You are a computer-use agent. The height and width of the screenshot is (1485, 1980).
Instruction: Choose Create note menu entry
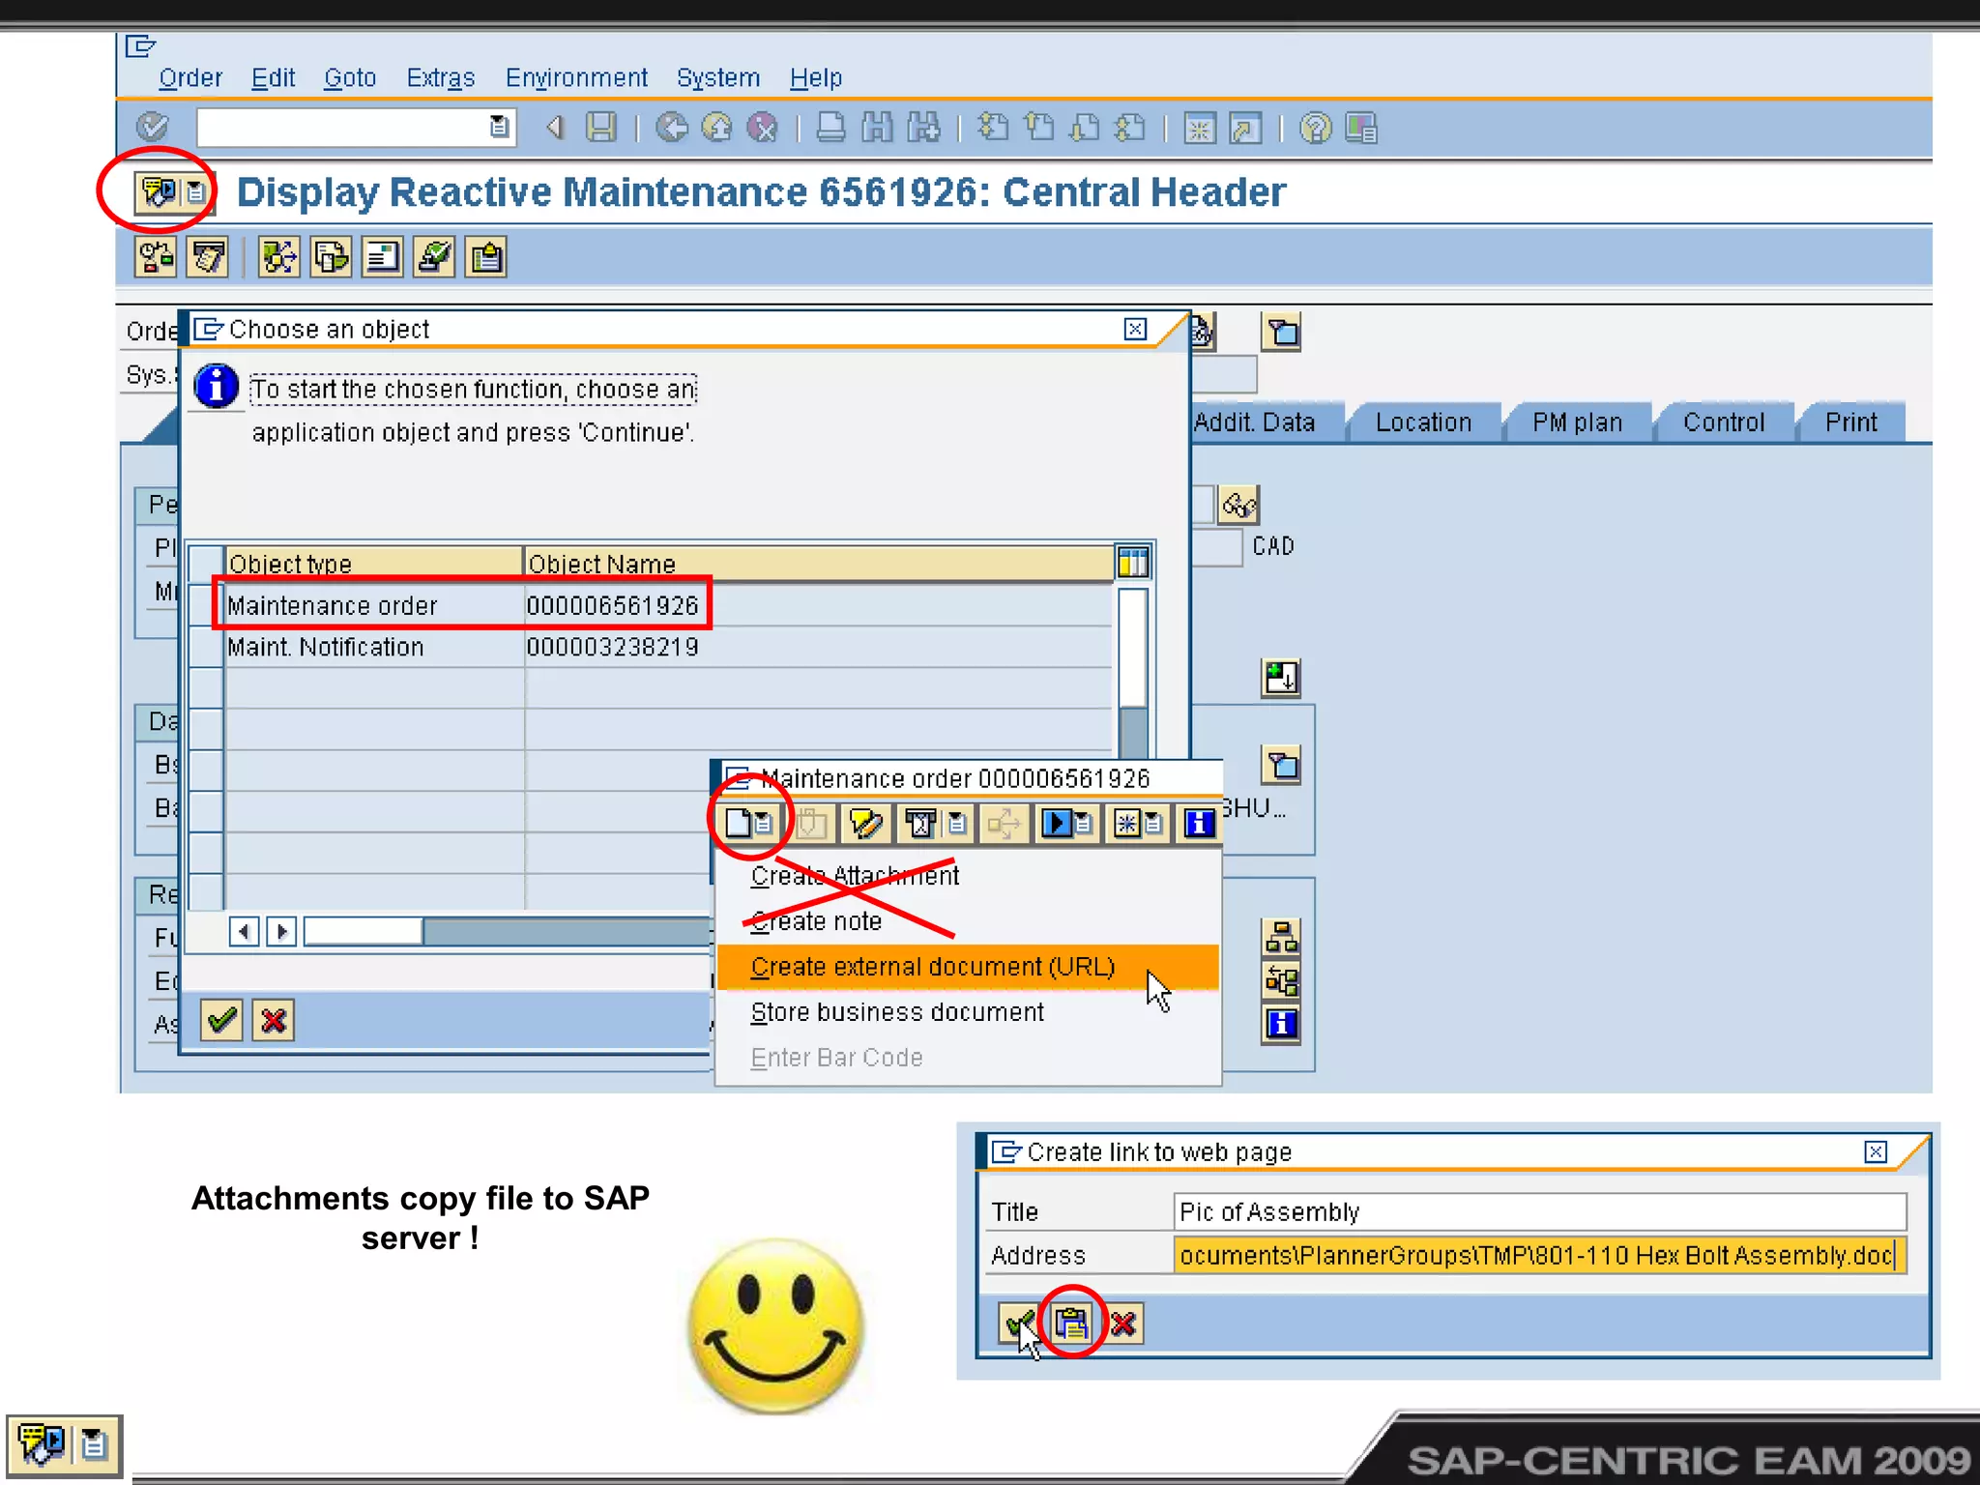816,921
